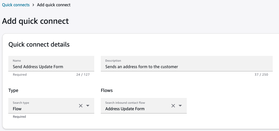This screenshot has height=131, width=279.
Task: Click the Flow value in Search type
Action: (x=17, y=109)
